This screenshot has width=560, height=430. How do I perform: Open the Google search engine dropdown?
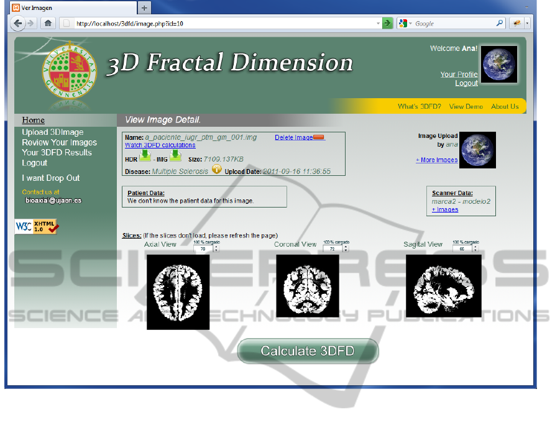pyautogui.click(x=406, y=24)
